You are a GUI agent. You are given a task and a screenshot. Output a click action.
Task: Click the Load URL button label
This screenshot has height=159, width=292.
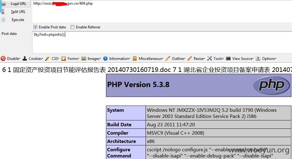pos(19,3)
